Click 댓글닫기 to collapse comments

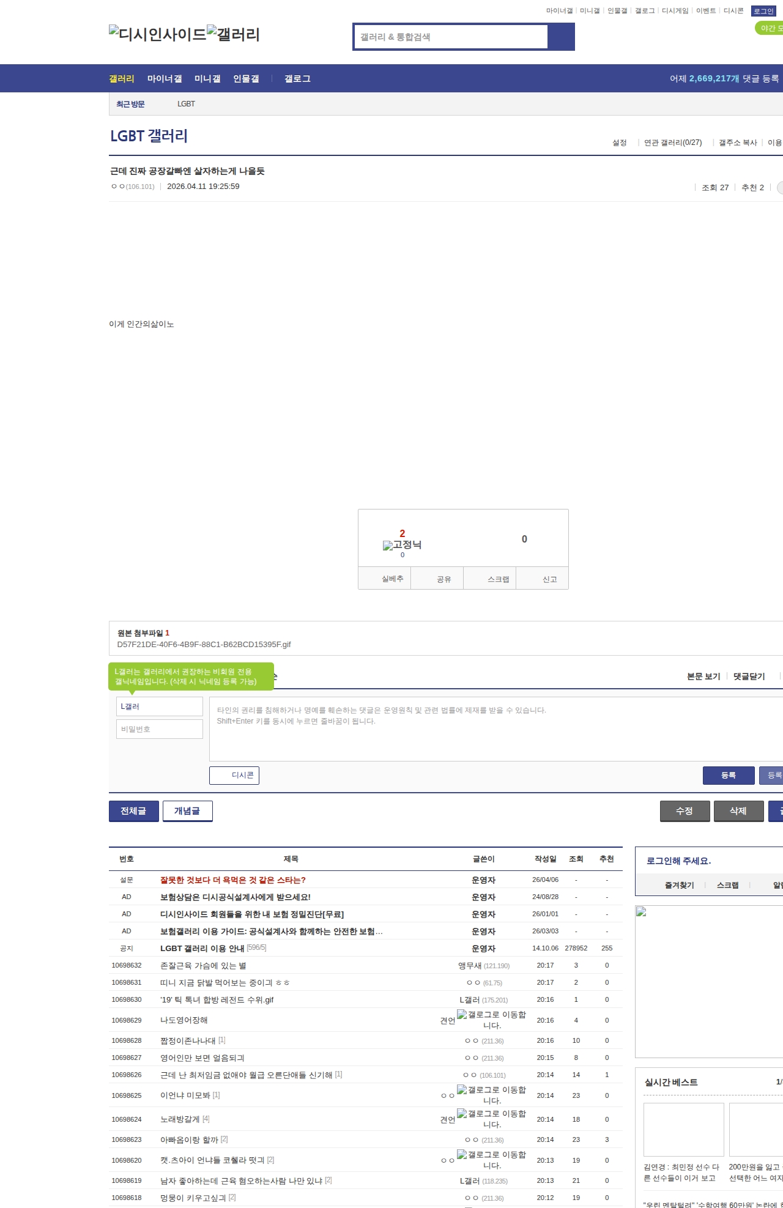pyautogui.click(x=749, y=676)
